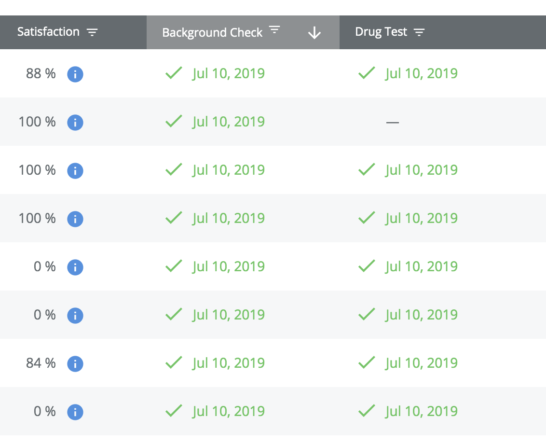Open info icon in the third row
Image resolution: width=546 pixels, height=445 pixels.
75,171
